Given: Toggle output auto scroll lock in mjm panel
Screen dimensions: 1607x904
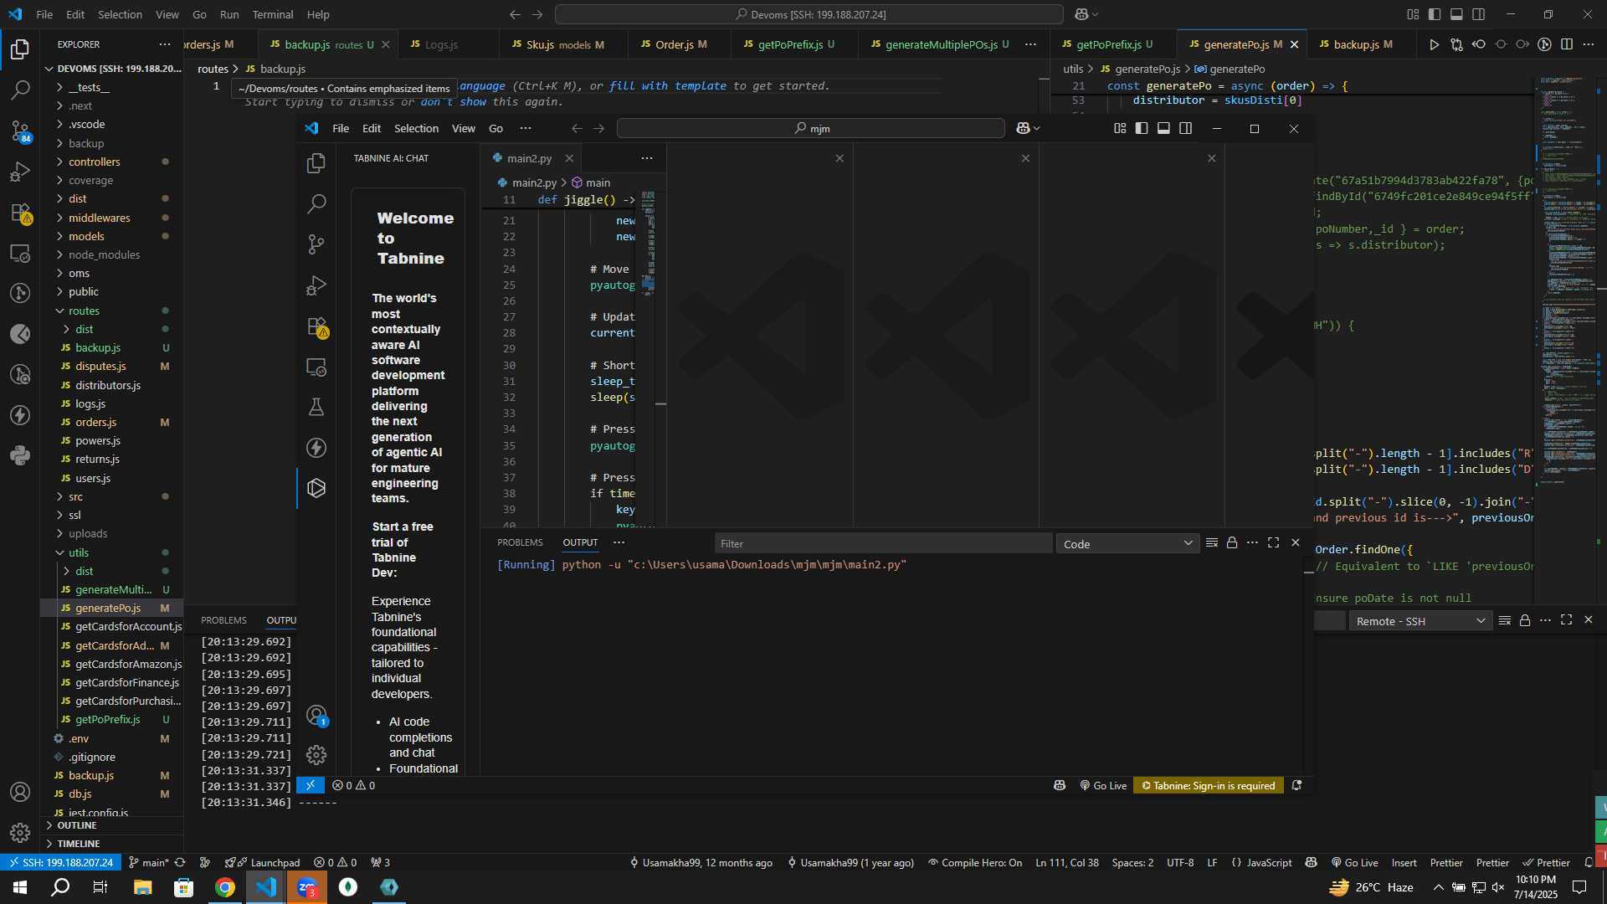Looking at the screenshot, I should 1232,543.
